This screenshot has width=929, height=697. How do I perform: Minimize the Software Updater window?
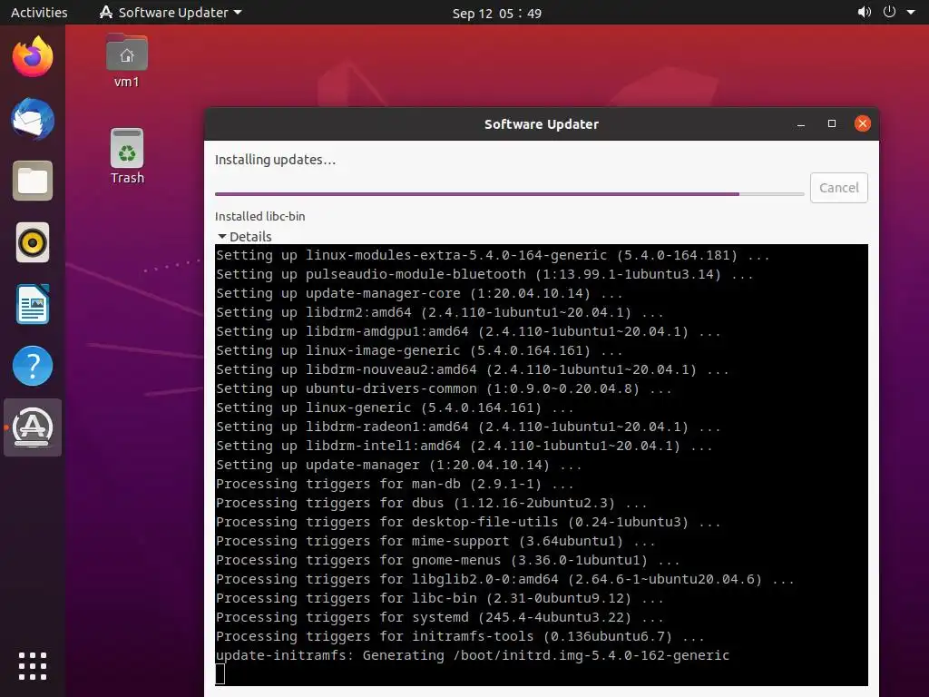801,123
